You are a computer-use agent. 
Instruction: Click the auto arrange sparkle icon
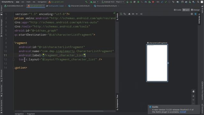pos(142,14)
